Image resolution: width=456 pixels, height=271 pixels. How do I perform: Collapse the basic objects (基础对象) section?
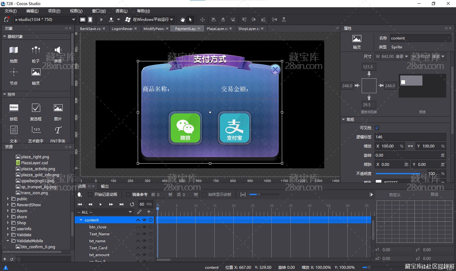[5, 36]
